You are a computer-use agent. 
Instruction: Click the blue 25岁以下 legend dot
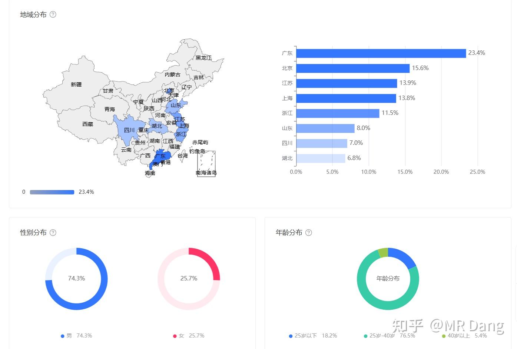[x=290, y=336]
